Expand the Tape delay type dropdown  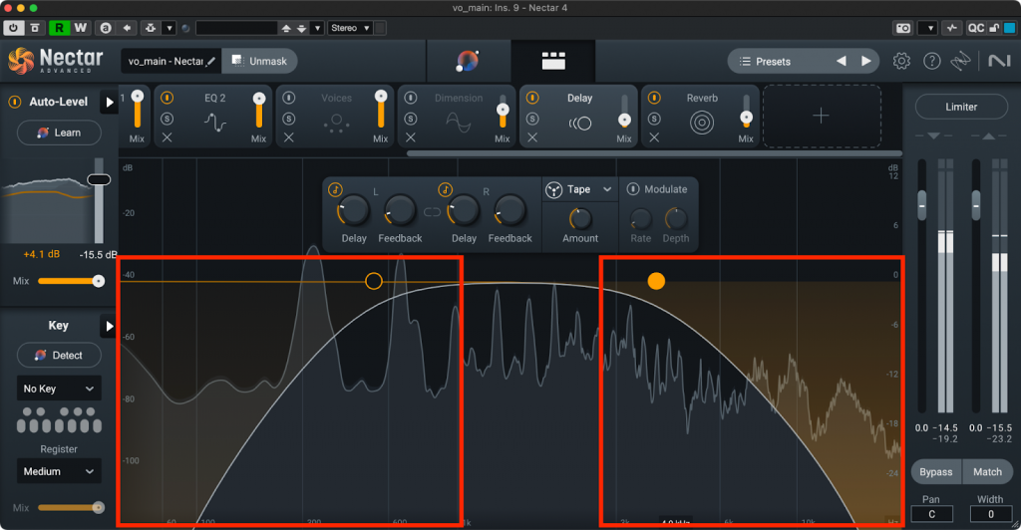607,189
